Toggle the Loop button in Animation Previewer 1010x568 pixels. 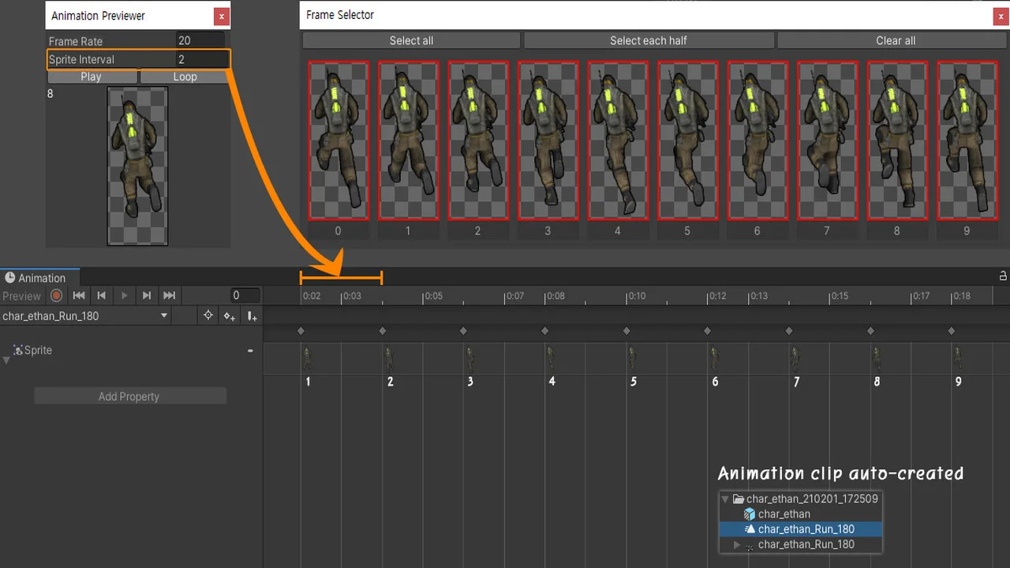[185, 77]
